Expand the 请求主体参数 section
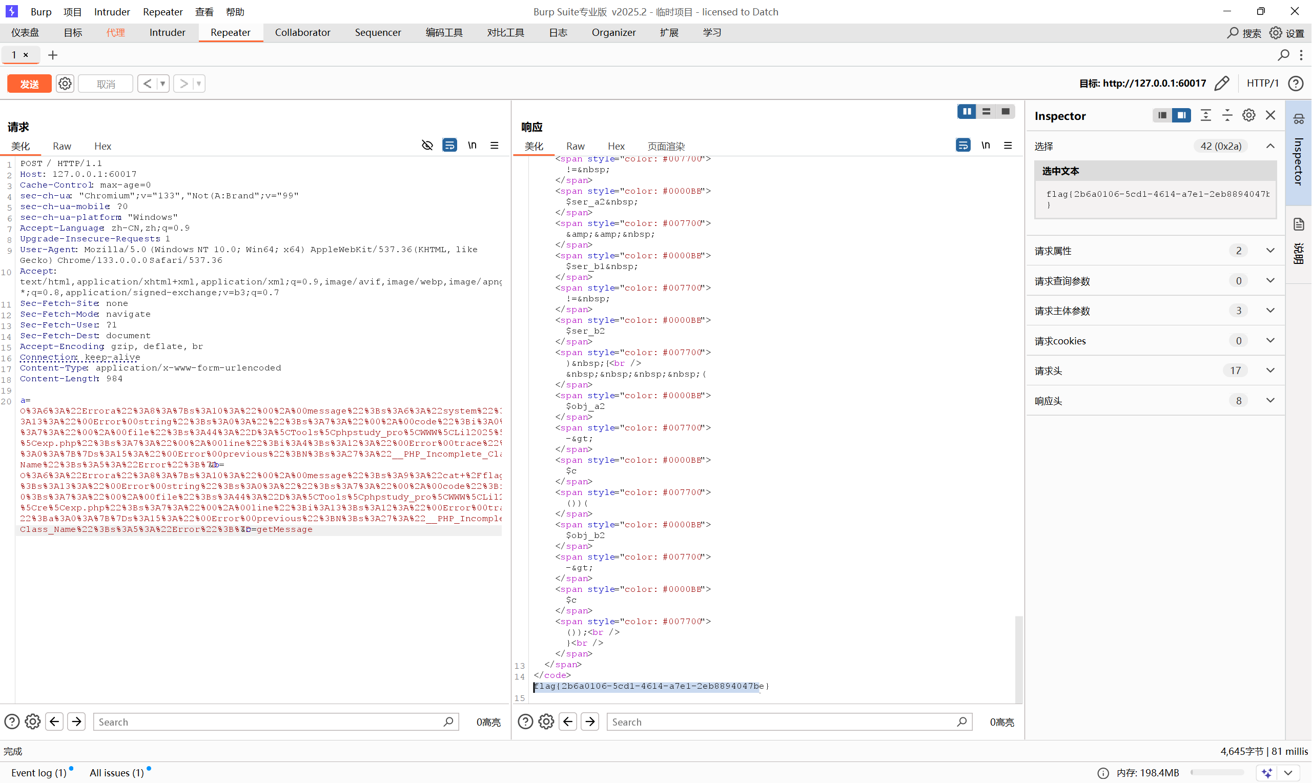Viewport: 1312px width, 783px height. click(x=1270, y=310)
